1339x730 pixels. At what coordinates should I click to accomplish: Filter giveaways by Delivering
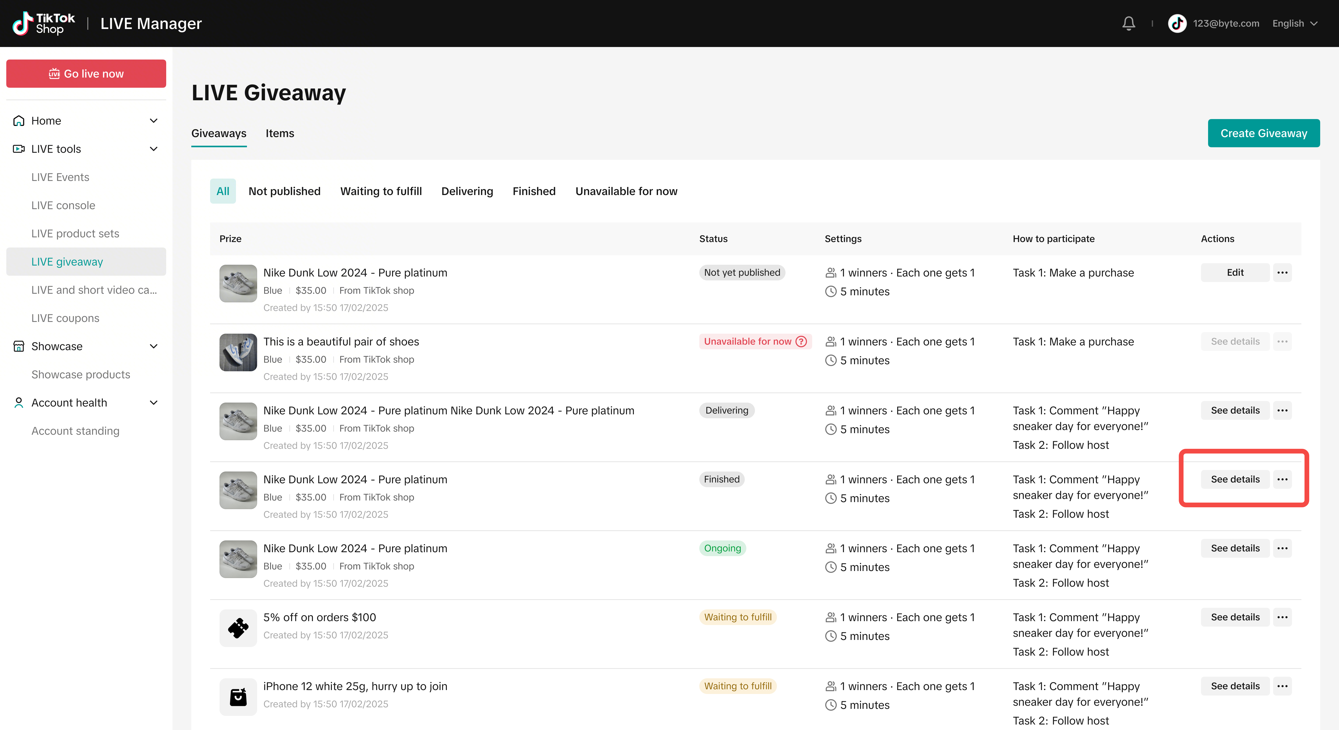[x=467, y=191]
